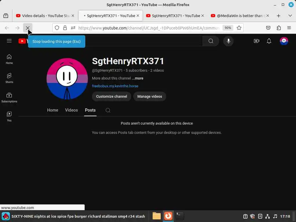
Task: Open network connections tray icon
Action: pos(267,216)
